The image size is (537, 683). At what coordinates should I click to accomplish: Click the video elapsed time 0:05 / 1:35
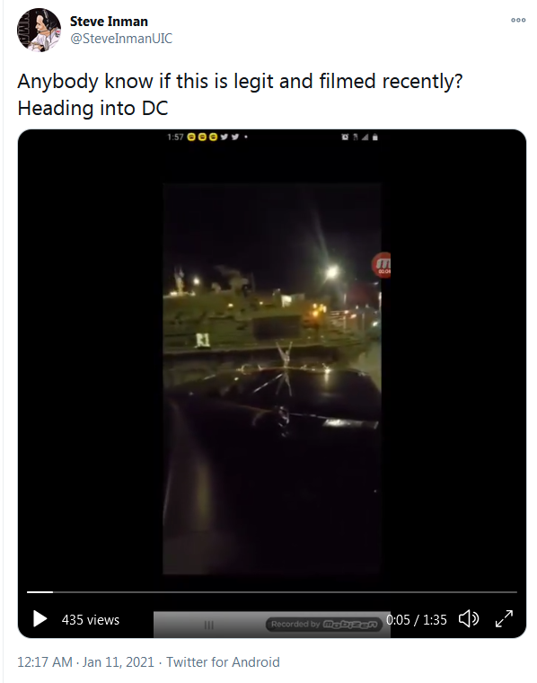click(417, 619)
